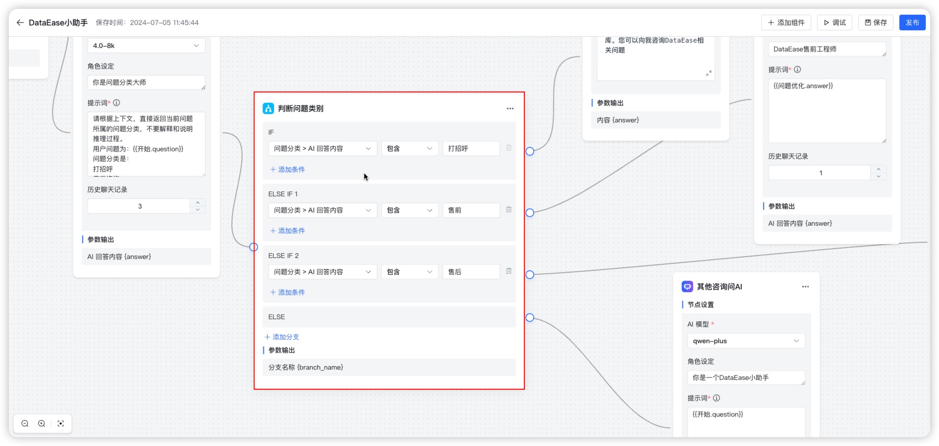939x446 pixels.
Task: Open more options on 判断问题类别 node
Action: [x=510, y=108]
